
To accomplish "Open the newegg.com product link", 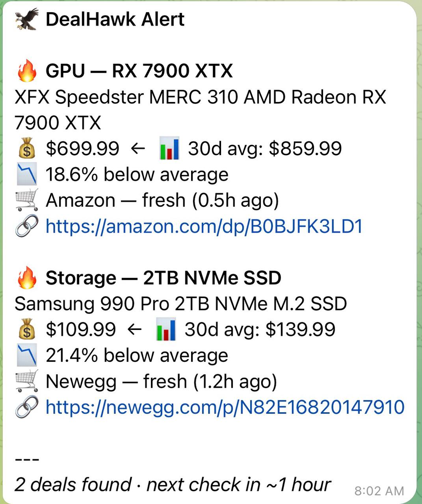I will [225, 407].
